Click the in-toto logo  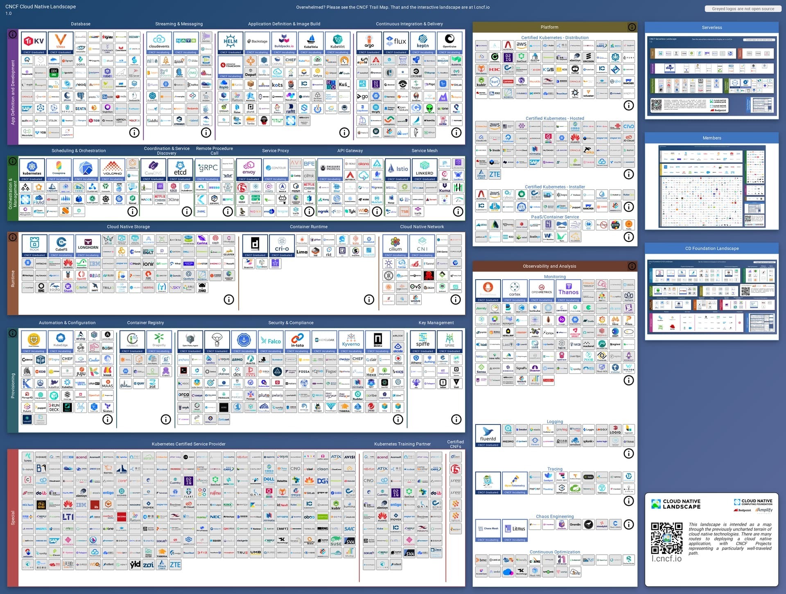click(x=298, y=342)
